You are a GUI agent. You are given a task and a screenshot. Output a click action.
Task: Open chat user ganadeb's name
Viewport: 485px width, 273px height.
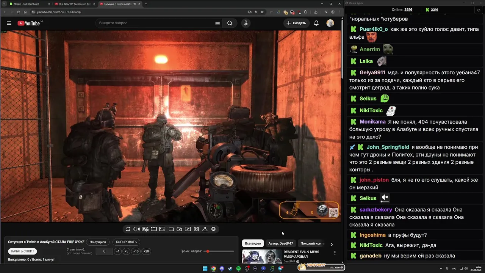coord(371,256)
